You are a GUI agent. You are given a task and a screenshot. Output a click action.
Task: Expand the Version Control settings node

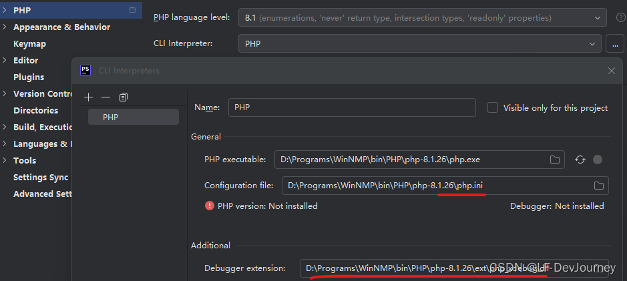tap(5, 93)
